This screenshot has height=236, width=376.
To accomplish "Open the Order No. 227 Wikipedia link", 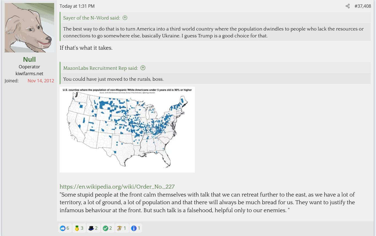I will [117, 187].
